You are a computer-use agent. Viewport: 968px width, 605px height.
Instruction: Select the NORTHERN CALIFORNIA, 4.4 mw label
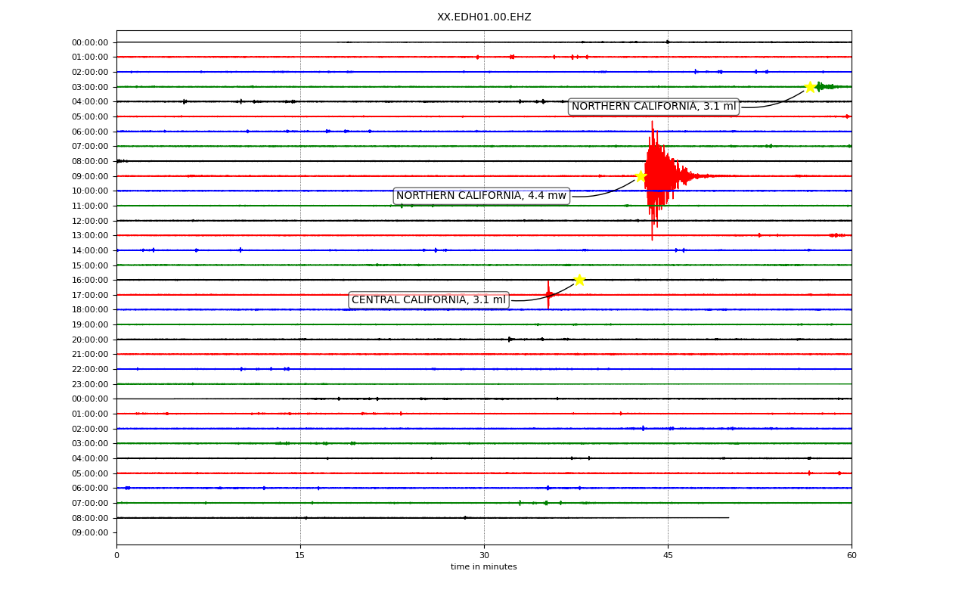pos(481,196)
